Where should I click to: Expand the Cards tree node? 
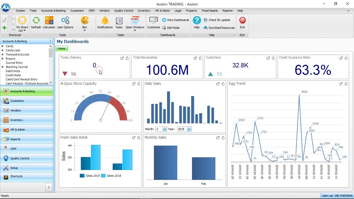coord(3,46)
